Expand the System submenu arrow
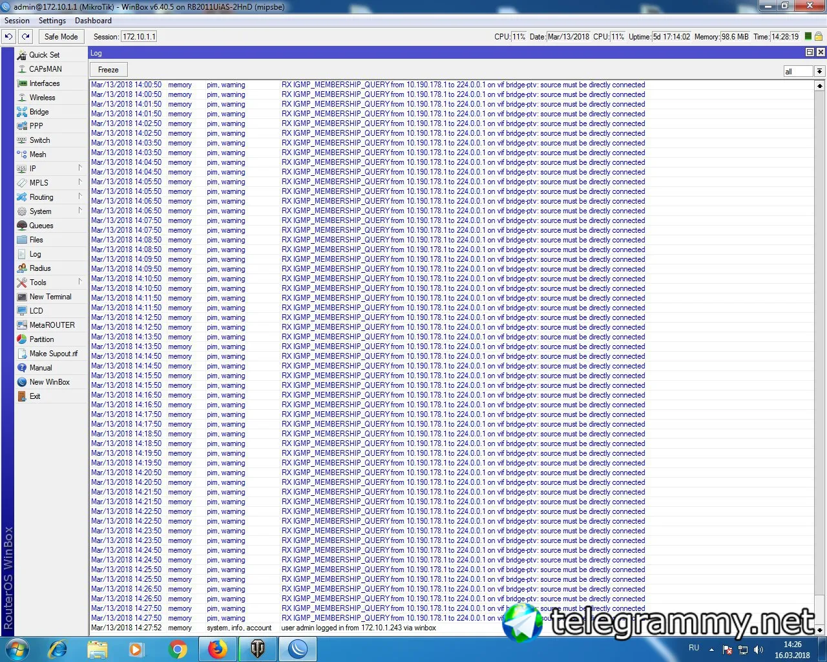The width and height of the screenshot is (827, 662). click(80, 211)
